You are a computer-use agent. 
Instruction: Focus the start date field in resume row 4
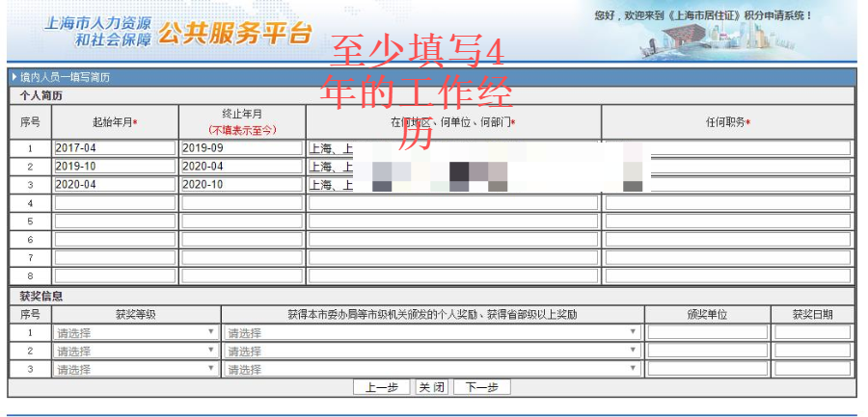[x=115, y=203]
